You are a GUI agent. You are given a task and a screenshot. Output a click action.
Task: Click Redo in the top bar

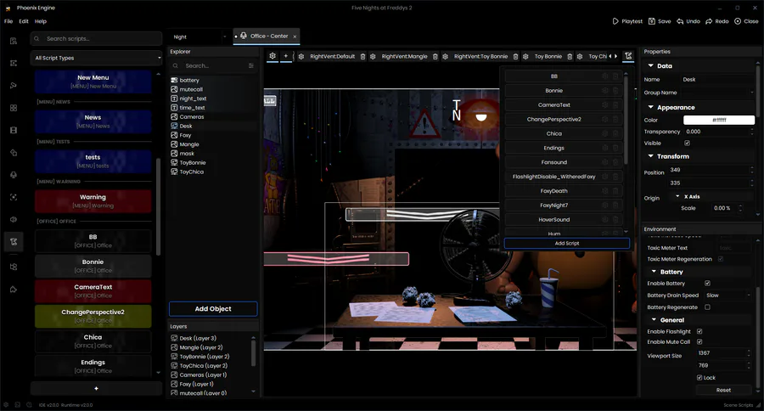717,21
